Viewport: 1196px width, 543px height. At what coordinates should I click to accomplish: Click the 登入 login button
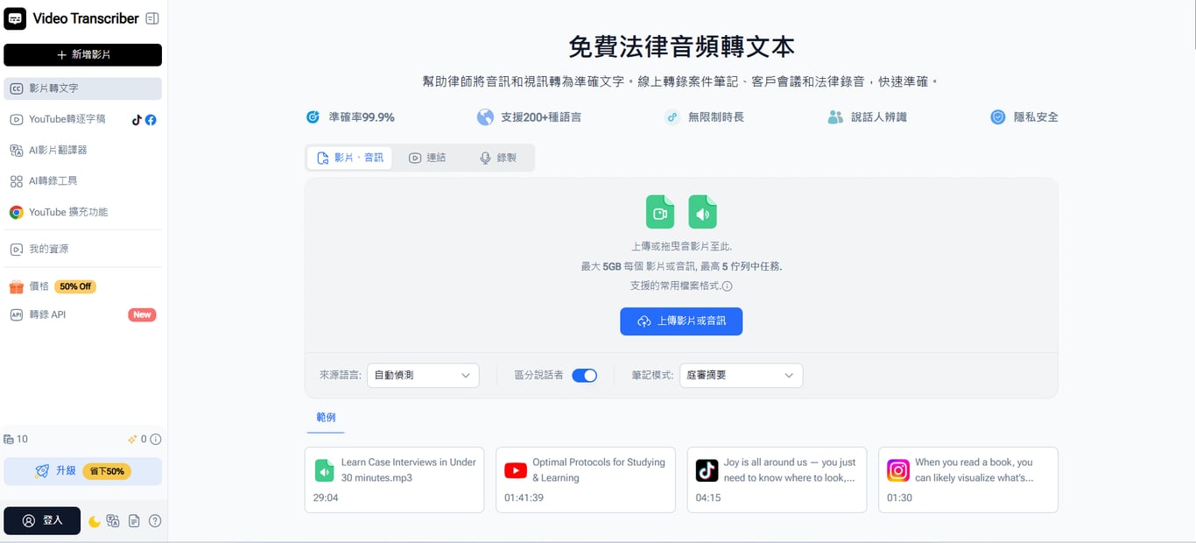pyautogui.click(x=42, y=521)
